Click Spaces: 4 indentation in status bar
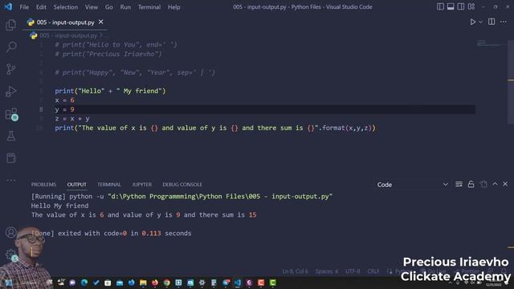Viewport: 514px width, 289px height. click(x=327, y=271)
